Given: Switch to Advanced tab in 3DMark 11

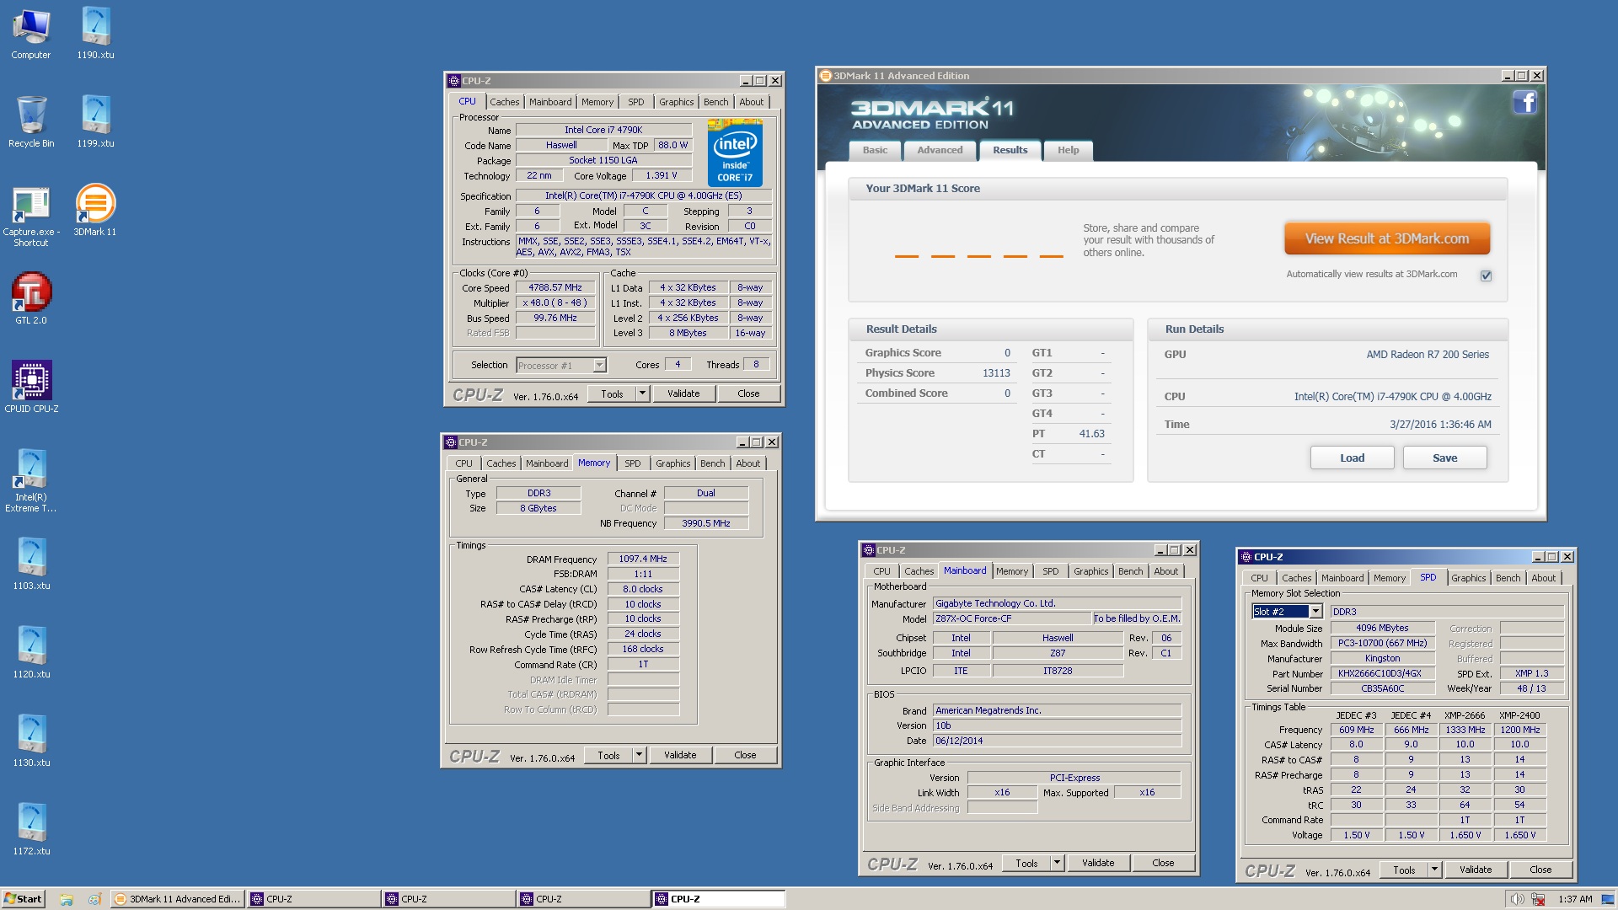Looking at the screenshot, I should coord(940,150).
